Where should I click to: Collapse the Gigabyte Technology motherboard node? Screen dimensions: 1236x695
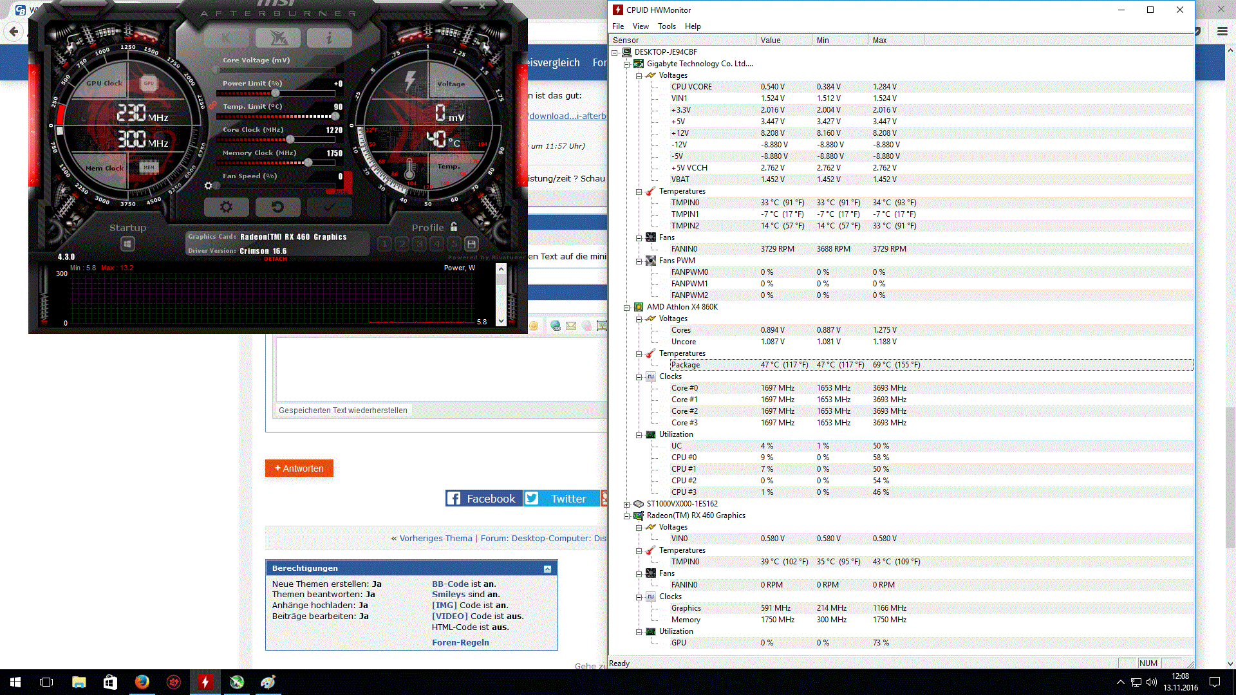tap(626, 64)
